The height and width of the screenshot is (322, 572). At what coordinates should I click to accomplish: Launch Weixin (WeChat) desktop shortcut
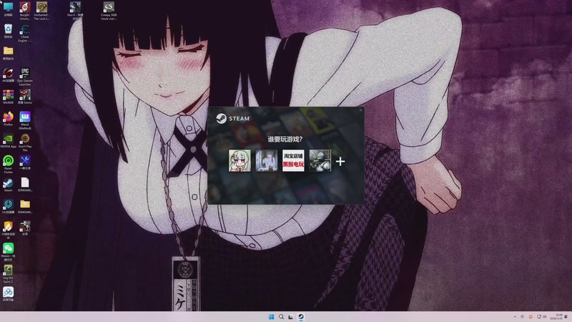8,252
